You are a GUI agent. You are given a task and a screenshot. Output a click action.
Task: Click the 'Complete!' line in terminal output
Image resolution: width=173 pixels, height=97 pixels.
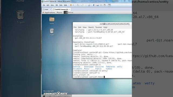(x=78, y=50)
